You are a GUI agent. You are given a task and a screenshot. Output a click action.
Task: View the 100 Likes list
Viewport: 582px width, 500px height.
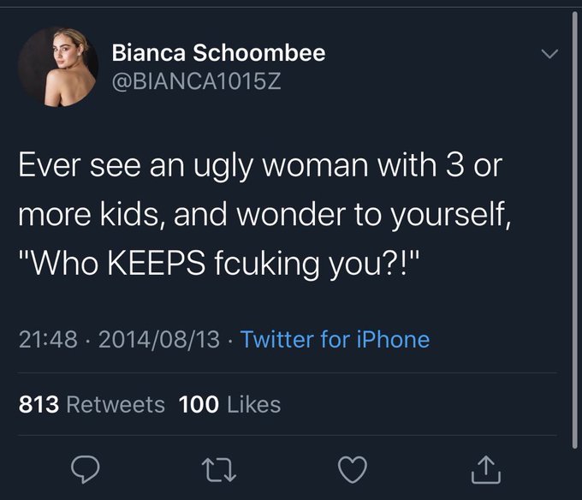tap(229, 403)
